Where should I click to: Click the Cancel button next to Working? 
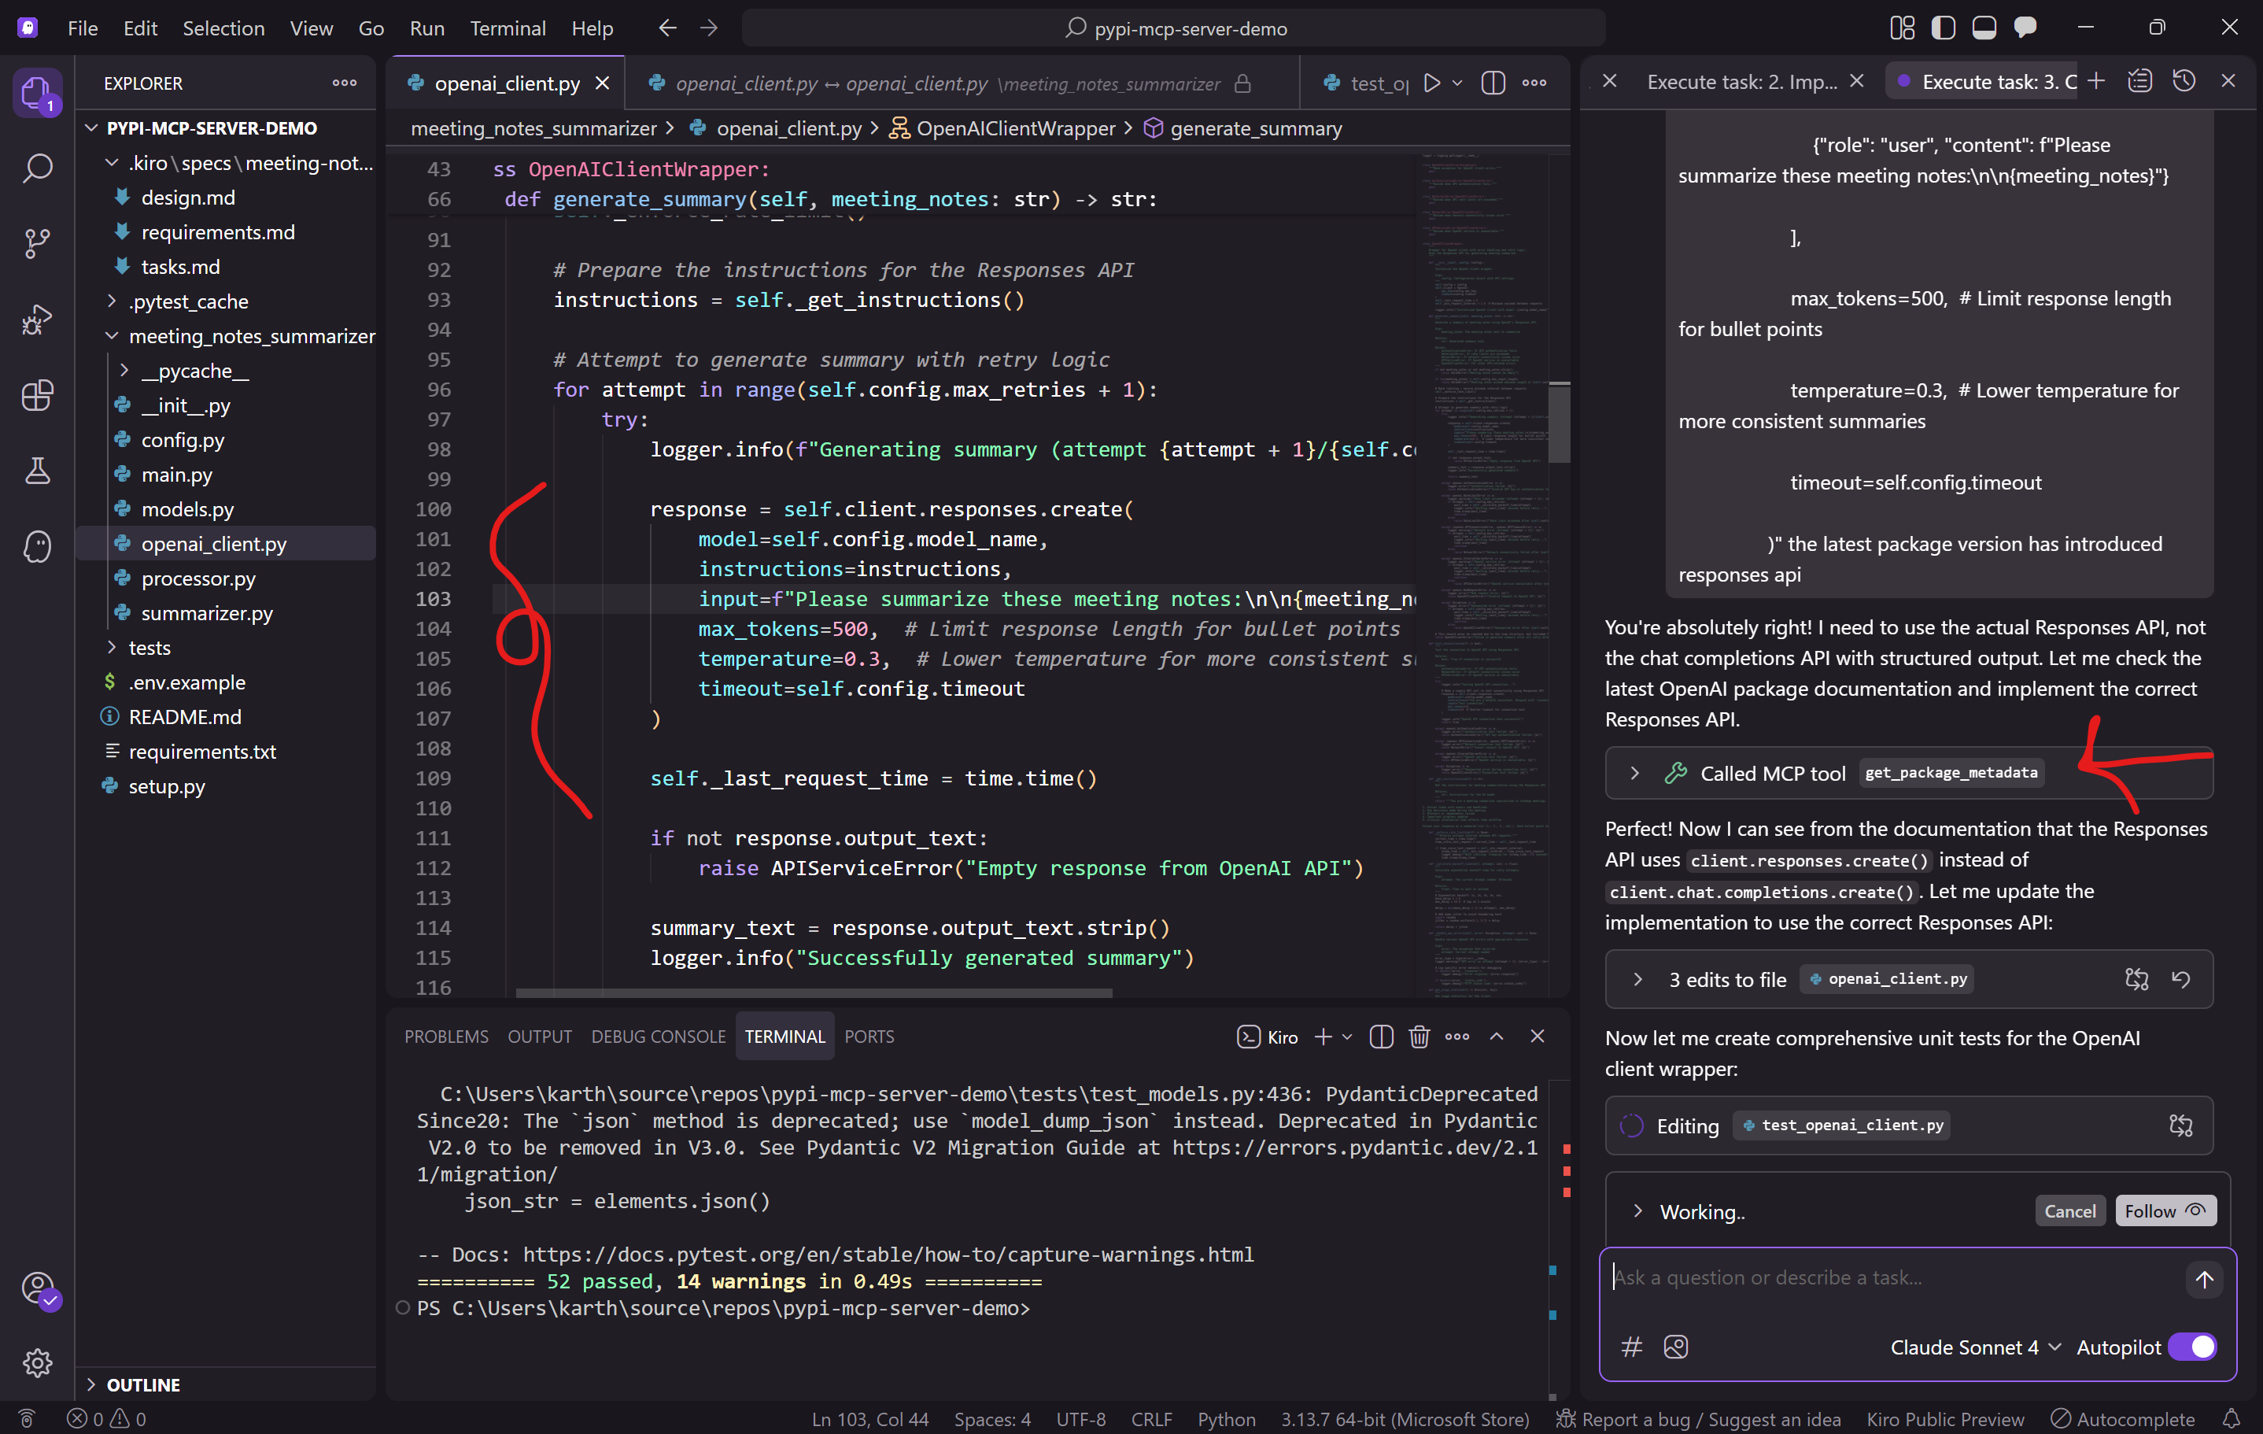click(2069, 1211)
